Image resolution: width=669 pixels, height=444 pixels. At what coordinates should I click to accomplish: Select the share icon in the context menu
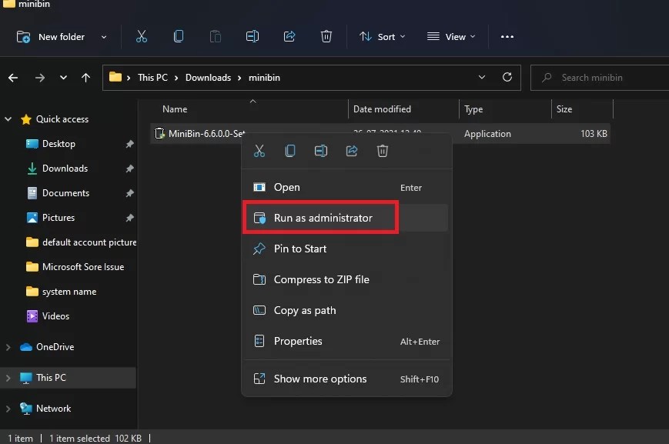[352, 151]
